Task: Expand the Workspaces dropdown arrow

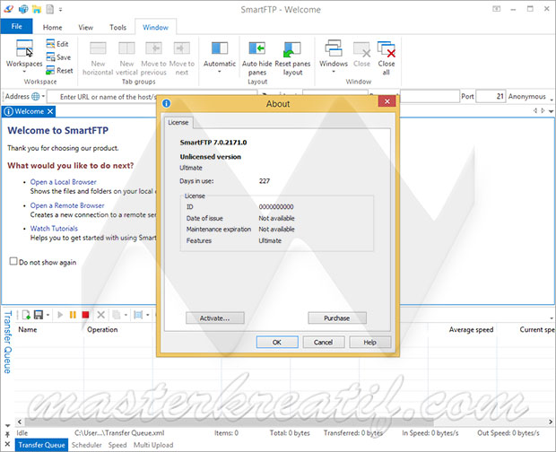Action: tap(24, 72)
